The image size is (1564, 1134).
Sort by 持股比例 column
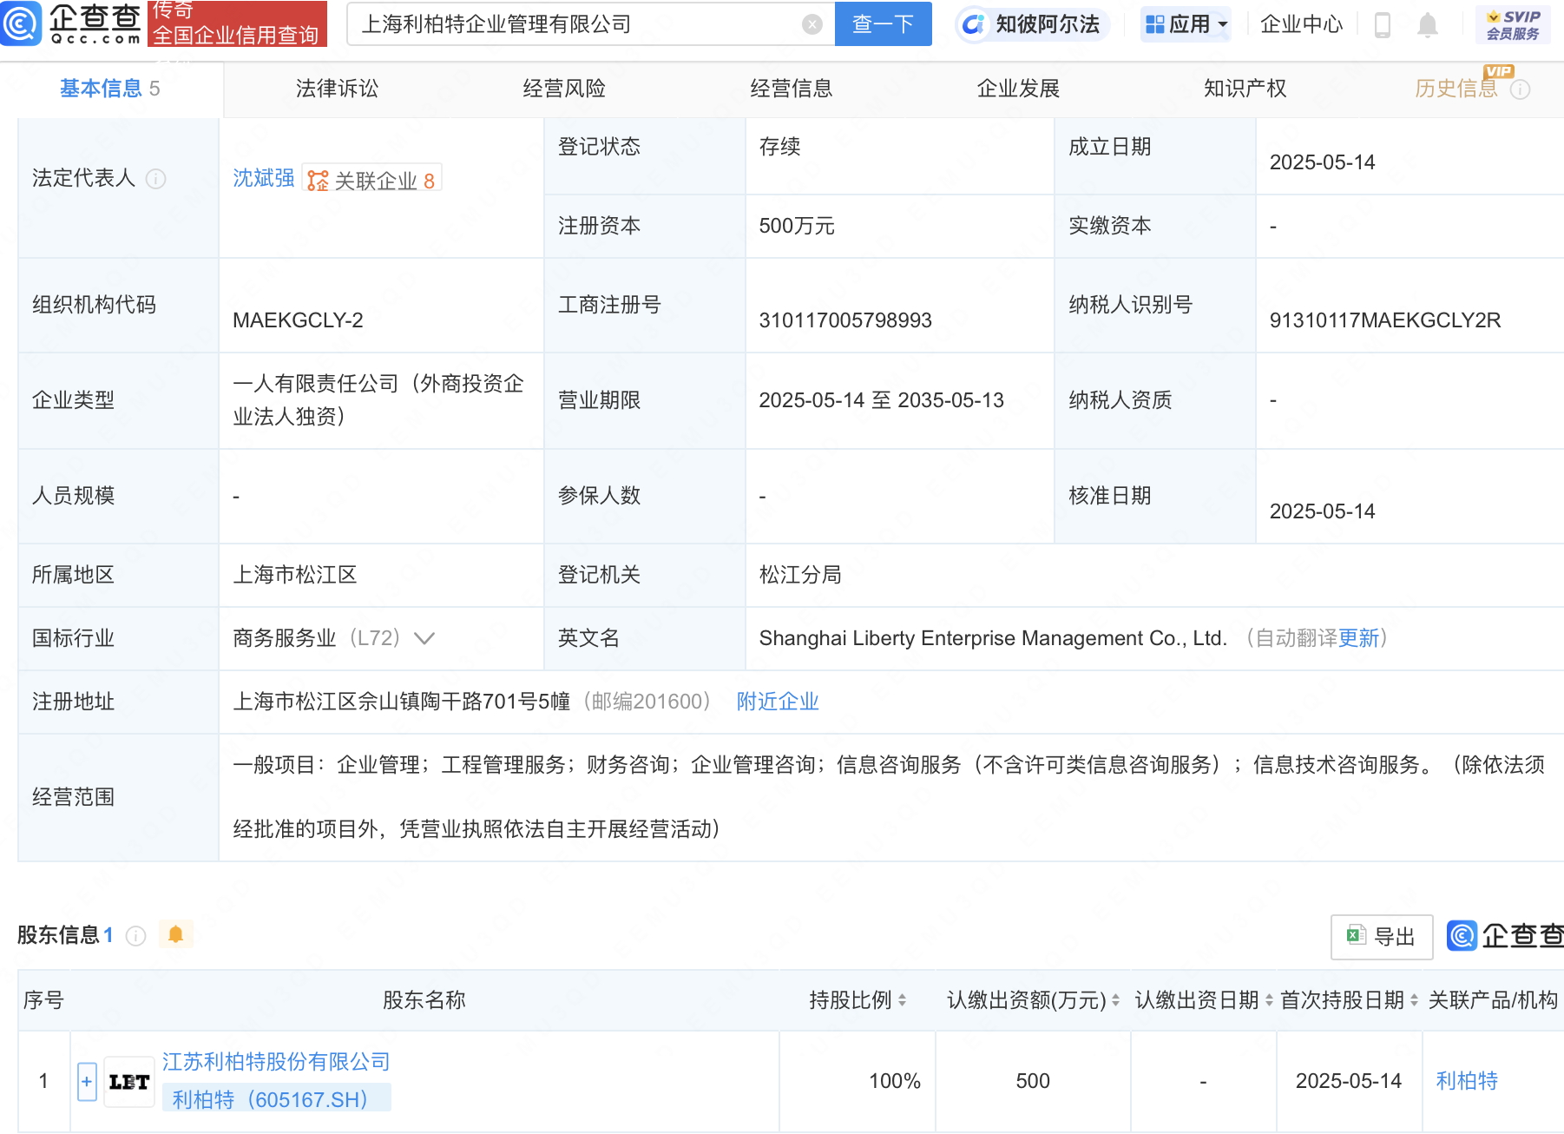(902, 1000)
